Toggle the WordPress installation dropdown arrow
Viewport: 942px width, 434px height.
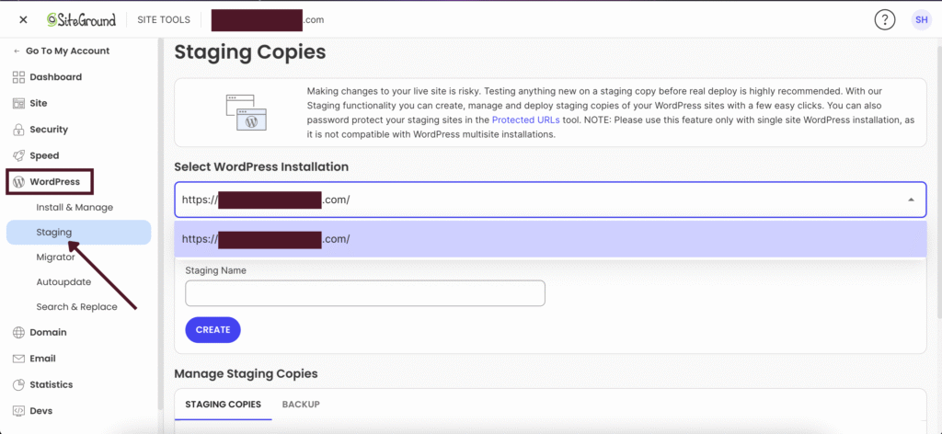[x=911, y=200]
